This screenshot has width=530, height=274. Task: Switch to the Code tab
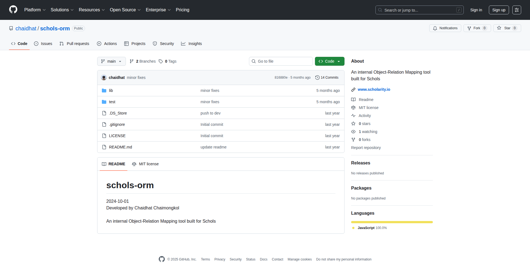(19, 44)
